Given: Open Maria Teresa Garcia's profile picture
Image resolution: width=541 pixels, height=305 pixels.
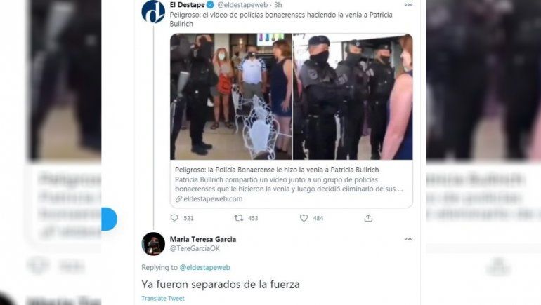Looking at the screenshot, I should pos(153,244).
